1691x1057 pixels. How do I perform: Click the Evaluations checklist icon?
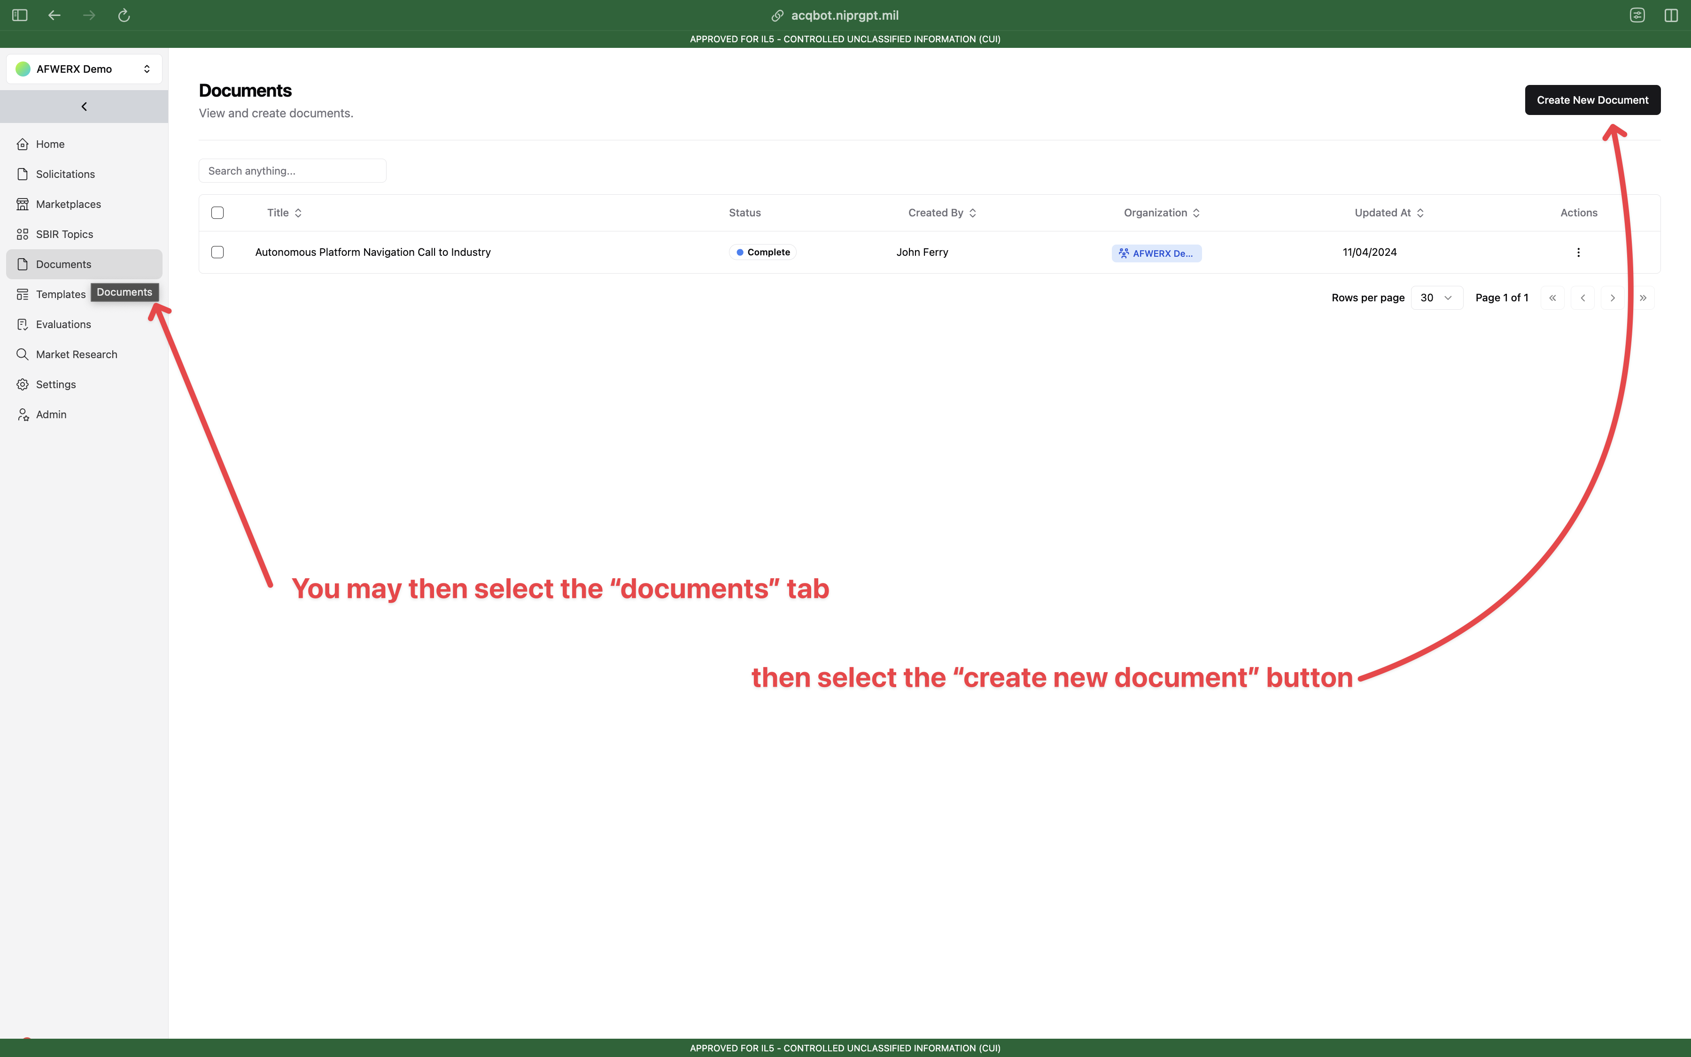click(x=23, y=324)
